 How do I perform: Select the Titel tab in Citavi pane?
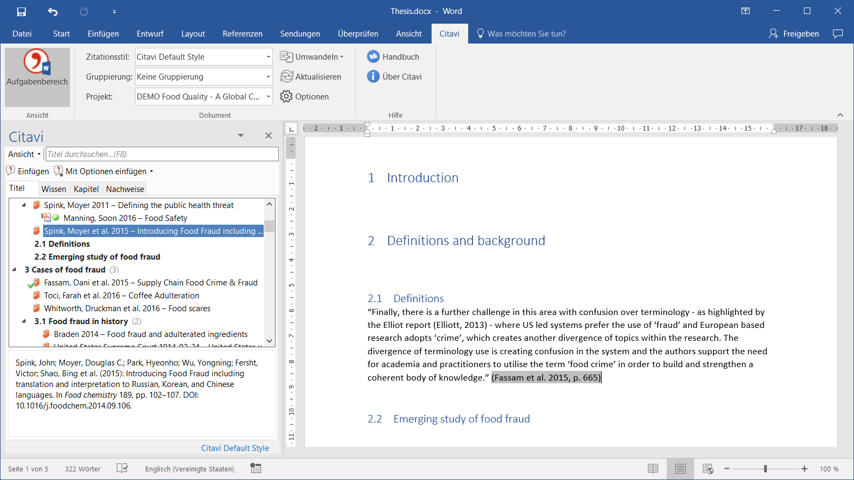point(17,188)
